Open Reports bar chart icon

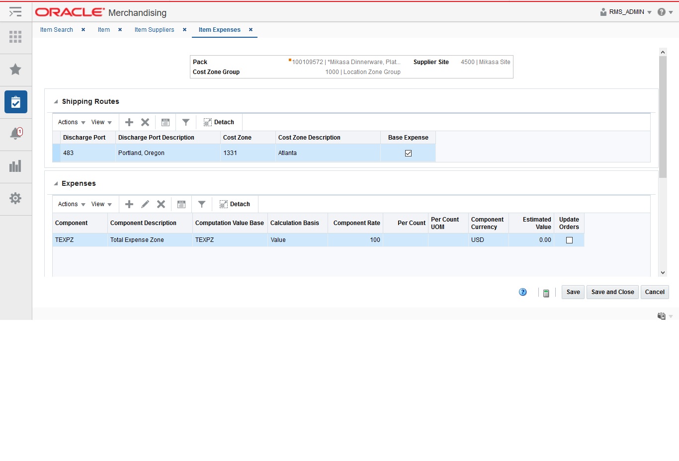pyautogui.click(x=15, y=166)
